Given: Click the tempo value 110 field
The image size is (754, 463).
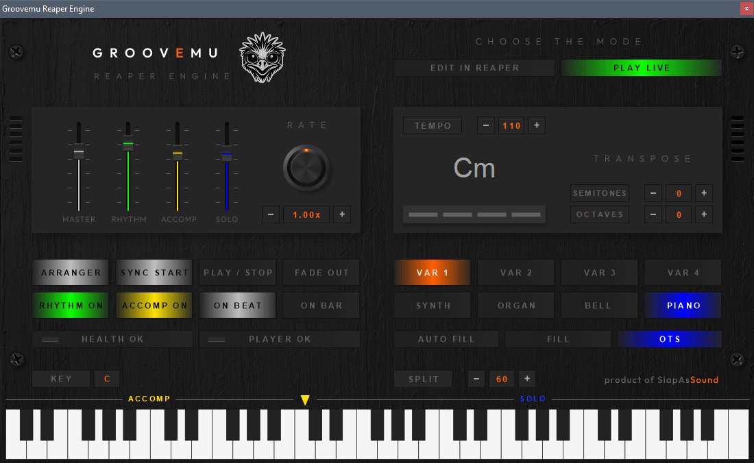Looking at the screenshot, I should (511, 125).
